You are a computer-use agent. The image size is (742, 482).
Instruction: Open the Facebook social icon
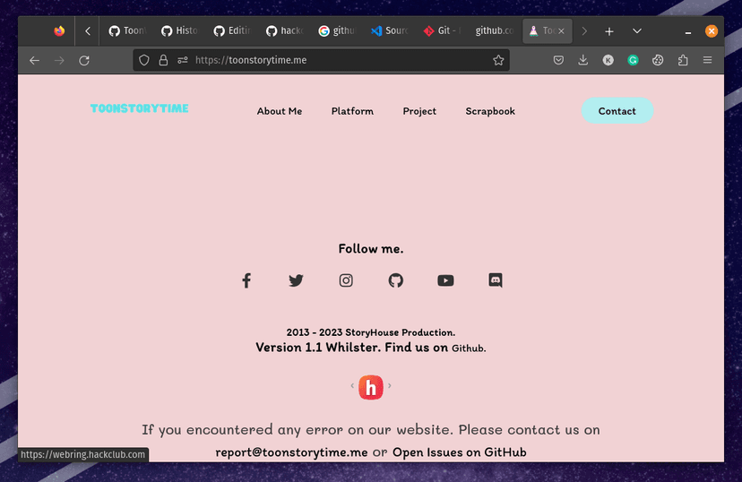coord(246,280)
